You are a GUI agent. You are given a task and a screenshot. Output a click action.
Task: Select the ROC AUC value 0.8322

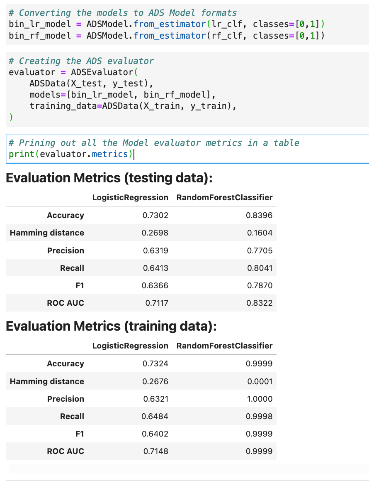262,302
